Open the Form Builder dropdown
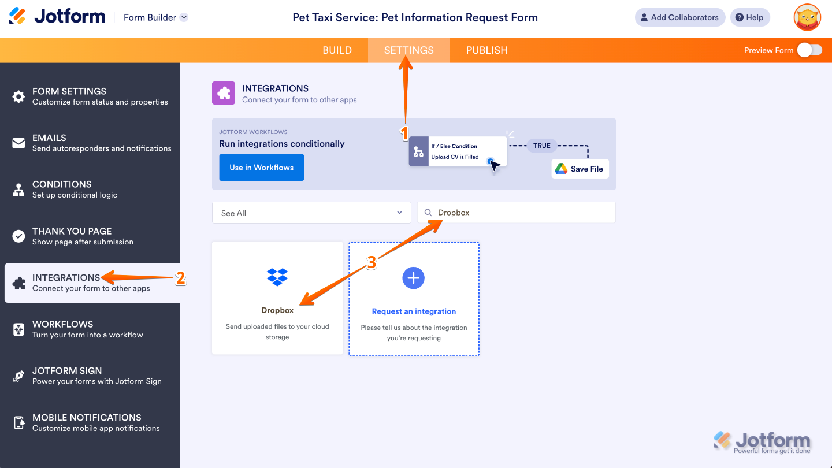 (x=155, y=17)
